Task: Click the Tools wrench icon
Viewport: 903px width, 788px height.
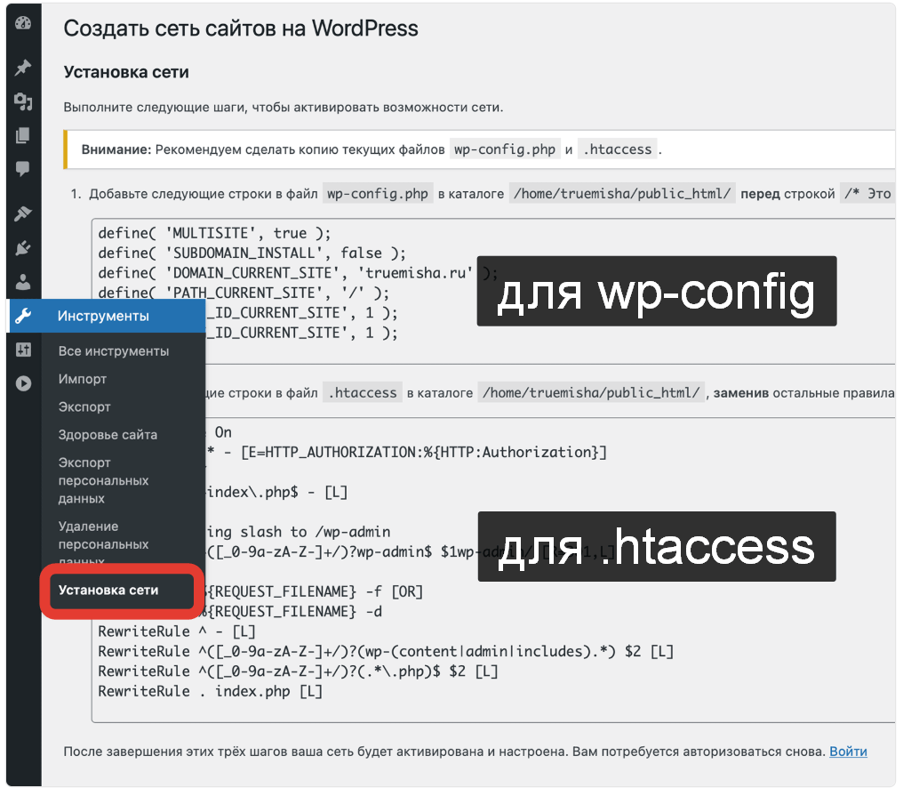Action: 23,316
